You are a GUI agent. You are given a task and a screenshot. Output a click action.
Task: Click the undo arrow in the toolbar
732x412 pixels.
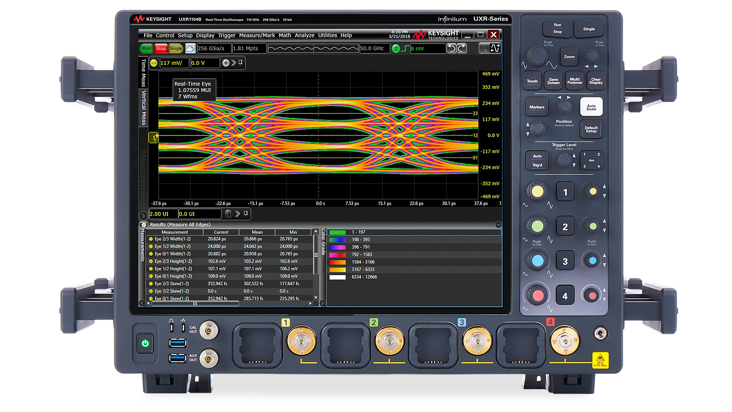[x=452, y=49]
